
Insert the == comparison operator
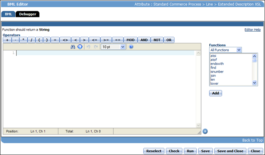[118, 40]
